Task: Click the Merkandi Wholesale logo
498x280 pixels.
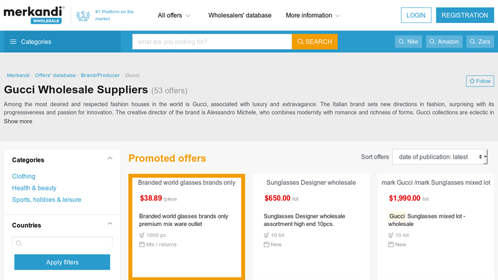Action: pos(34,15)
